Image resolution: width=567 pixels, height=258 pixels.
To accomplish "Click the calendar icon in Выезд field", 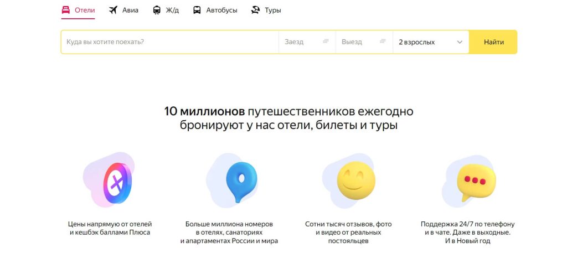I will [x=383, y=42].
